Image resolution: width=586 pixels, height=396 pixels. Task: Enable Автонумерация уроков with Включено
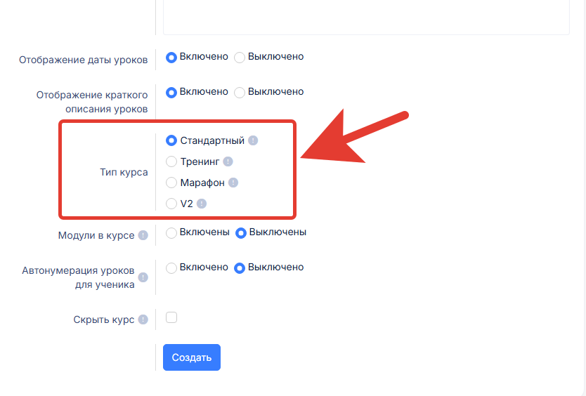click(171, 268)
